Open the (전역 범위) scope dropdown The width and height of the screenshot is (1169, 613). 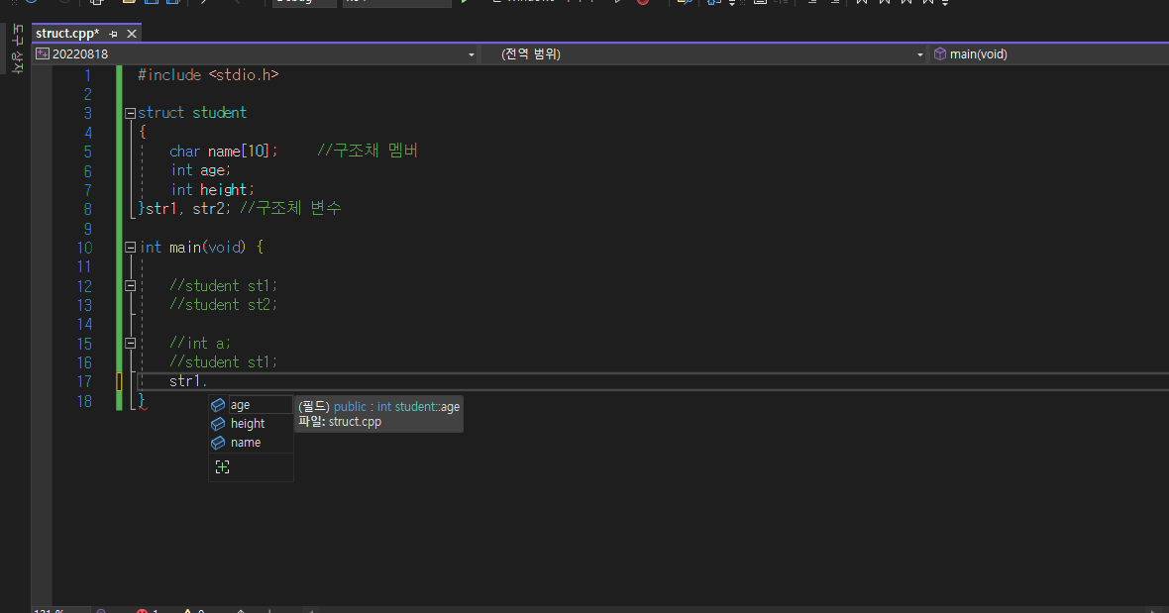coord(712,53)
